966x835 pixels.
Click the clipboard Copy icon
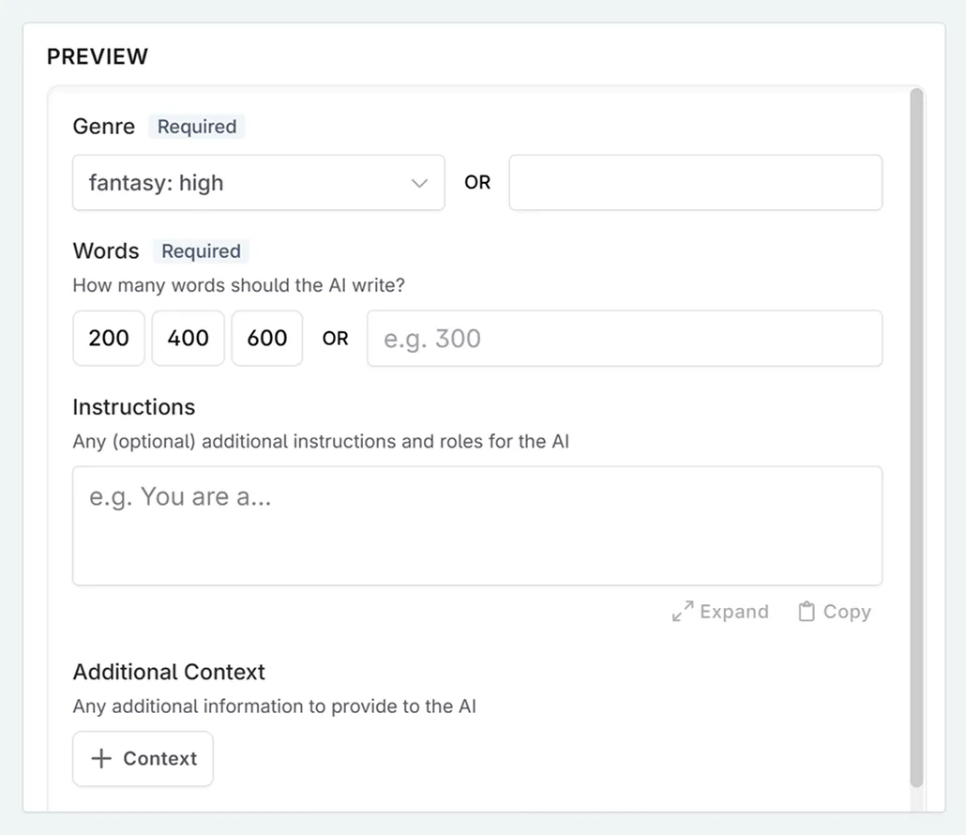807,611
